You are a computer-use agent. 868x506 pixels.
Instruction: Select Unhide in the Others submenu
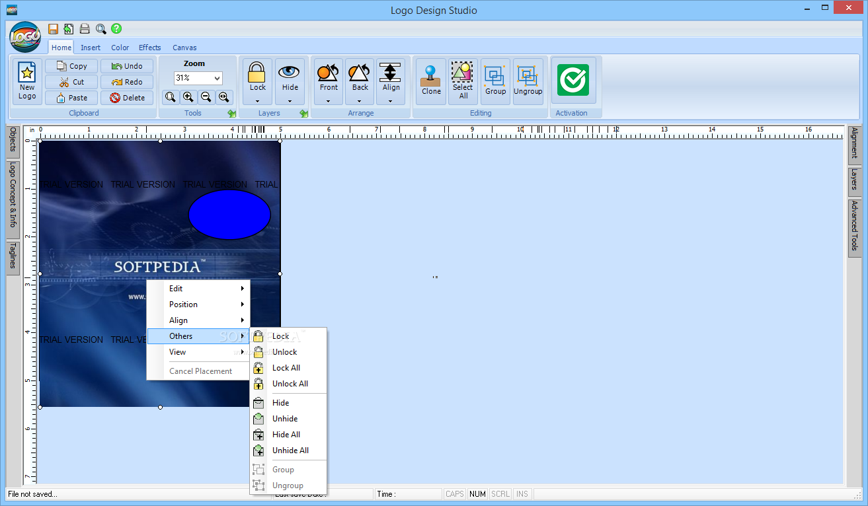[288, 419]
